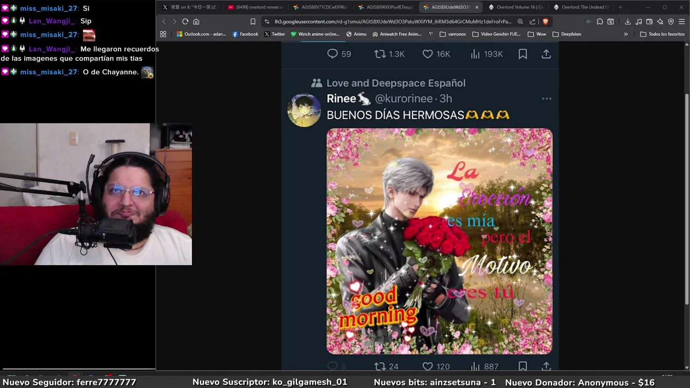Click Rinee's profile avatar

point(304,110)
